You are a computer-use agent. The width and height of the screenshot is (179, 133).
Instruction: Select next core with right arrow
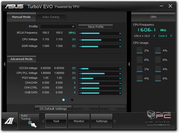[x=171, y=36]
